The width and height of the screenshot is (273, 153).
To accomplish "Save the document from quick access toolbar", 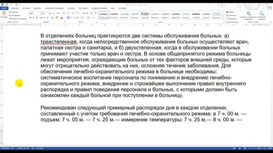I will [x=7, y=5].
